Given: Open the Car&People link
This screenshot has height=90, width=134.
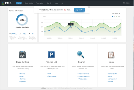Looking at the screenshot, I should (52, 76).
